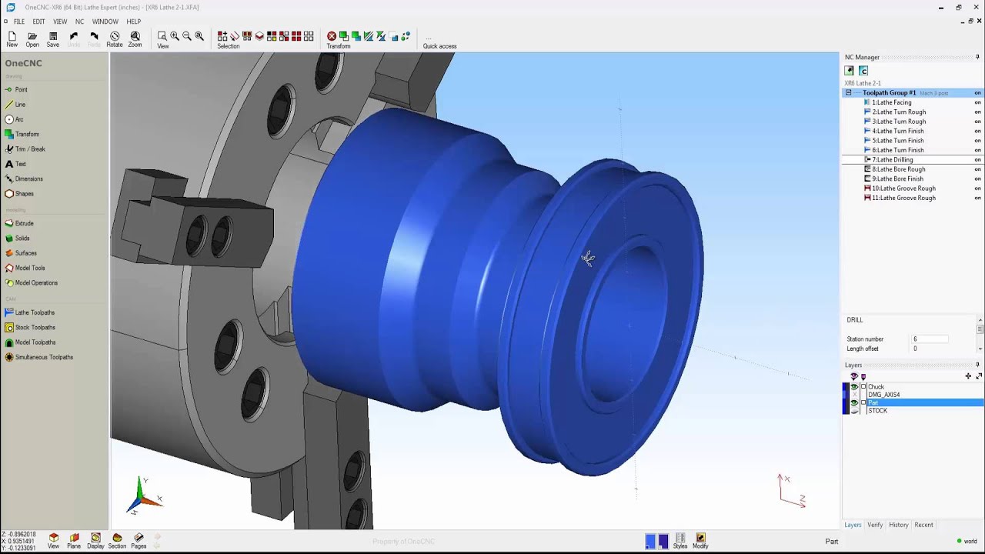Open Model Tools in the sidebar
The width and height of the screenshot is (985, 554).
coord(25,268)
